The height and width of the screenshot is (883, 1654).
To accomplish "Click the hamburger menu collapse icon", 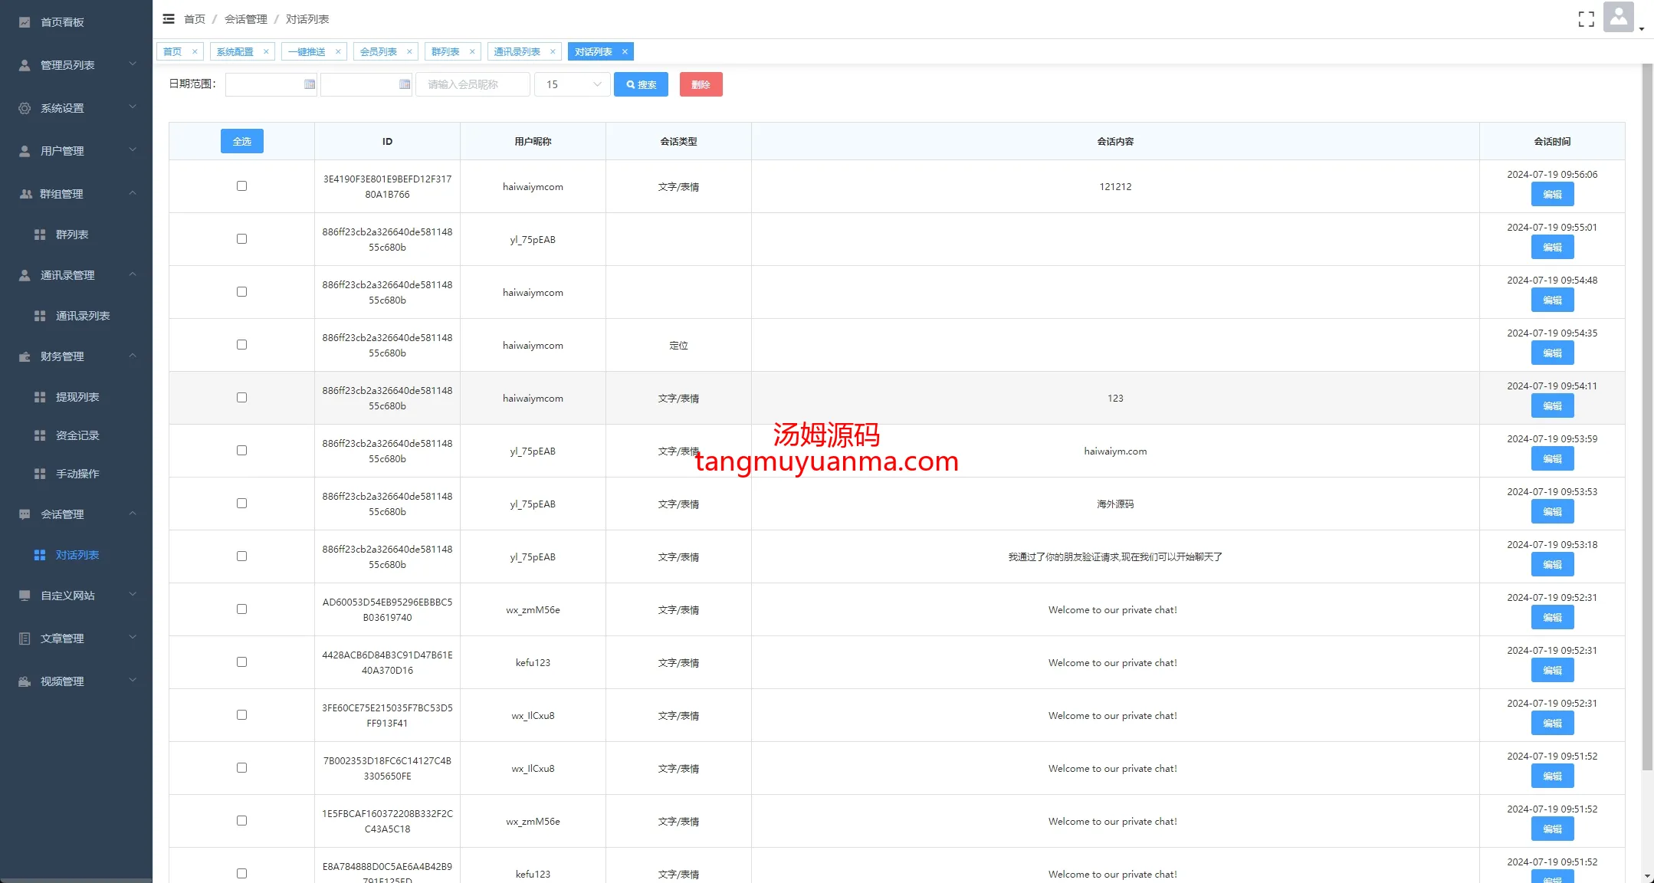I will (x=169, y=19).
